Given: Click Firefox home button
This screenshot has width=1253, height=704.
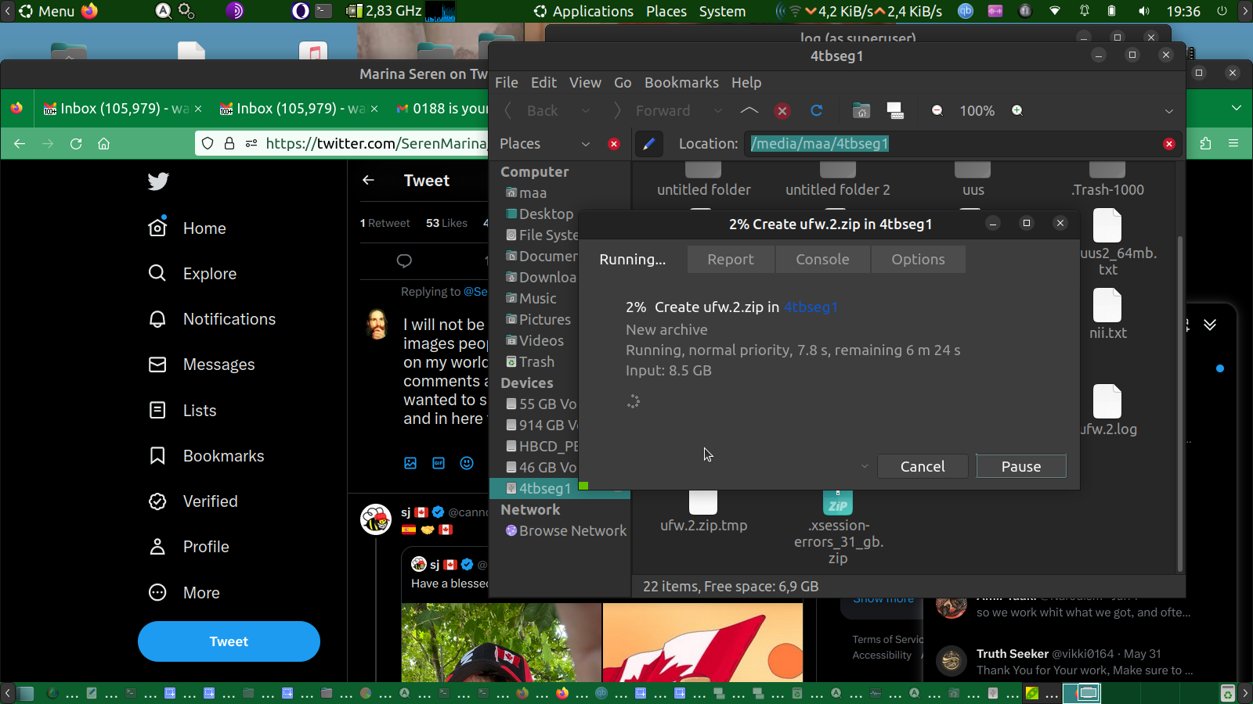Looking at the screenshot, I should tap(103, 144).
